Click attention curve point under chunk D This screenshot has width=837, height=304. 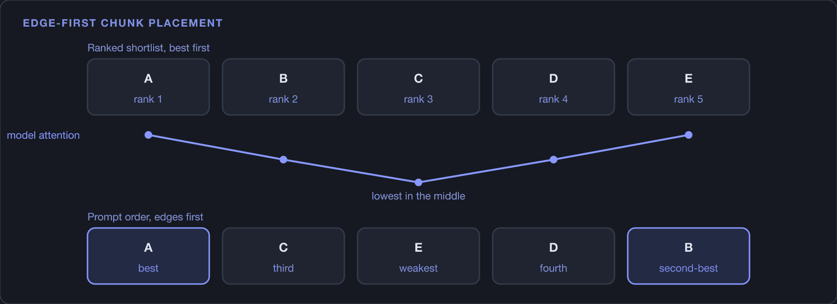tap(553, 159)
